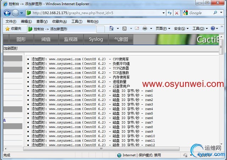227x160 pixels.
Task: Open the 安全(S) toolbar menu
Action: 181,28
